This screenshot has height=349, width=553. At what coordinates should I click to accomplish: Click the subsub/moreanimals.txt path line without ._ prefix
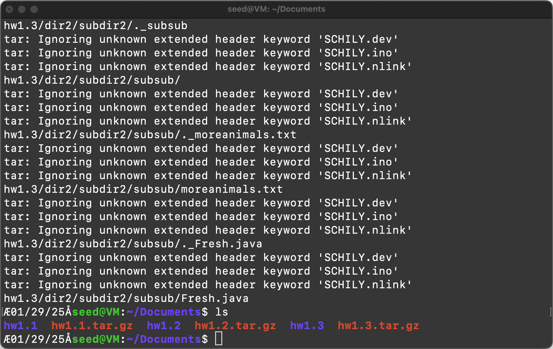click(143, 189)
